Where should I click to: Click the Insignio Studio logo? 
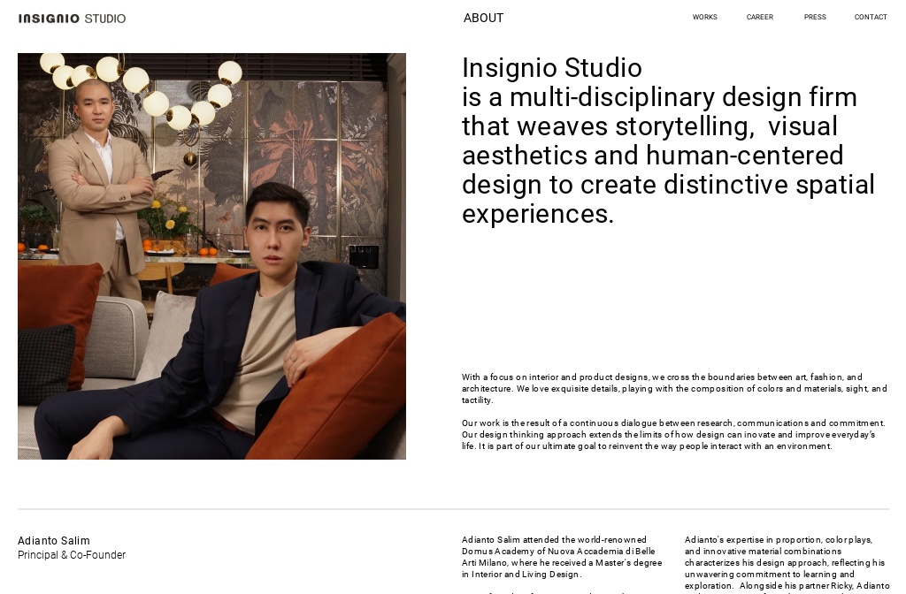tap(72, 18)
